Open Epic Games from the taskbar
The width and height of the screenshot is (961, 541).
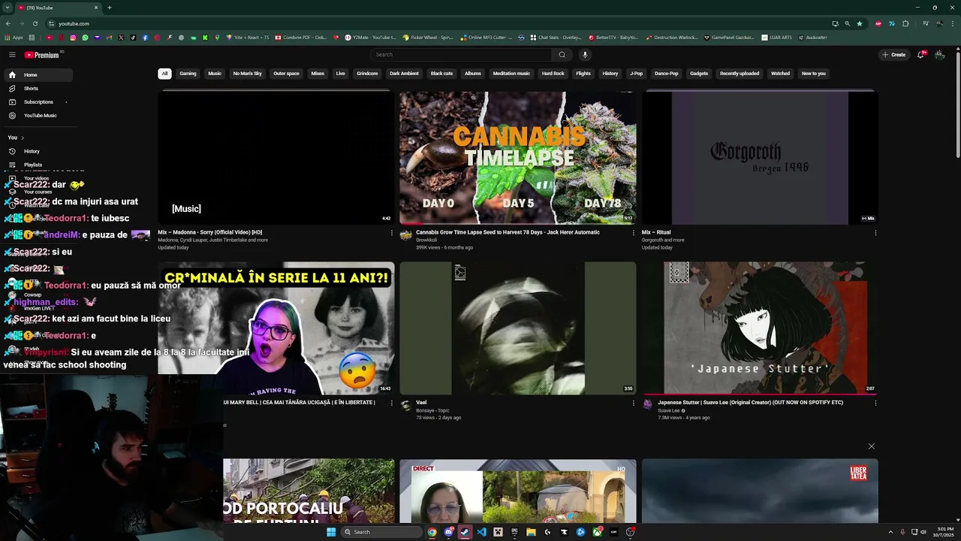pyautogui.click(x=514, y=532)
